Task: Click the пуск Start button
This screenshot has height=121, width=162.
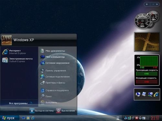Action: pos(9,118)
